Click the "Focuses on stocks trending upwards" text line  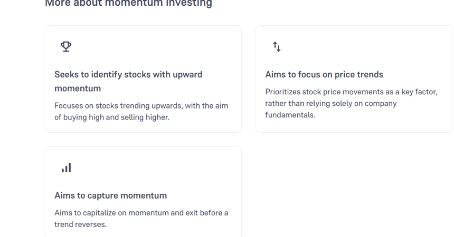(x=141, y=106)
